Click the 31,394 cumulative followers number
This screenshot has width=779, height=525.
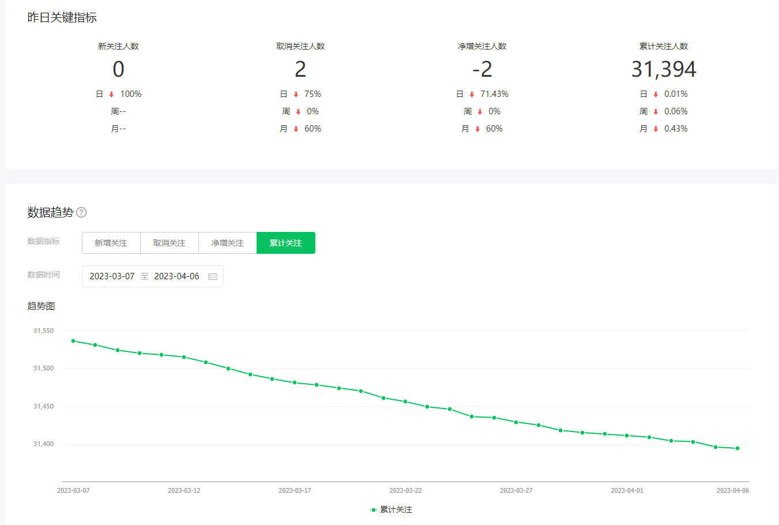(664, 69)
